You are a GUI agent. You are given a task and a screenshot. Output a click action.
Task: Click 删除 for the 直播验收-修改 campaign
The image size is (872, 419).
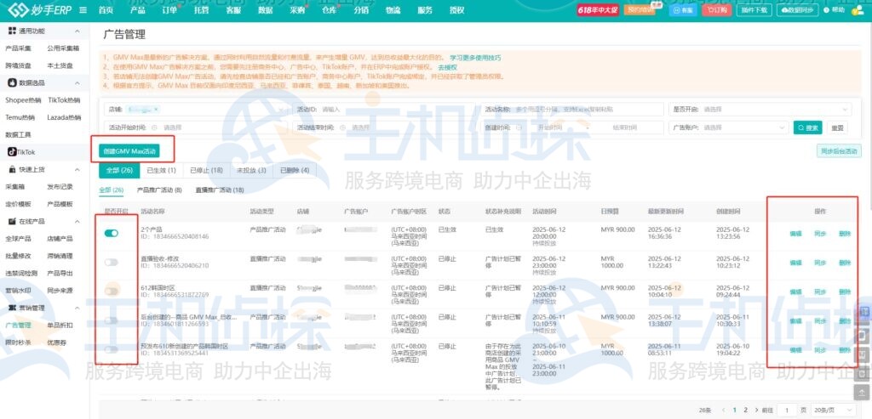(845, 262)
